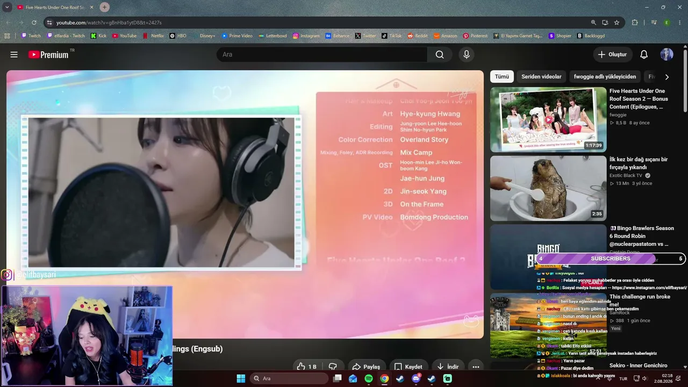The height and width of the screenshot is (387, 688).
Task: Open Instagram bookmark
Action: pyautogui.click(x=306, y=36)
